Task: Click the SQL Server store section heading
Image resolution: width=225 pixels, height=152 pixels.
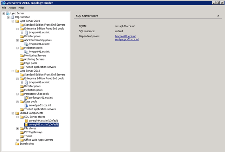Action: [x=87, y=16]
